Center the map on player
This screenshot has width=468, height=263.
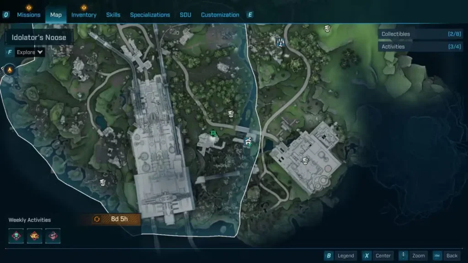tap(383, 256)
